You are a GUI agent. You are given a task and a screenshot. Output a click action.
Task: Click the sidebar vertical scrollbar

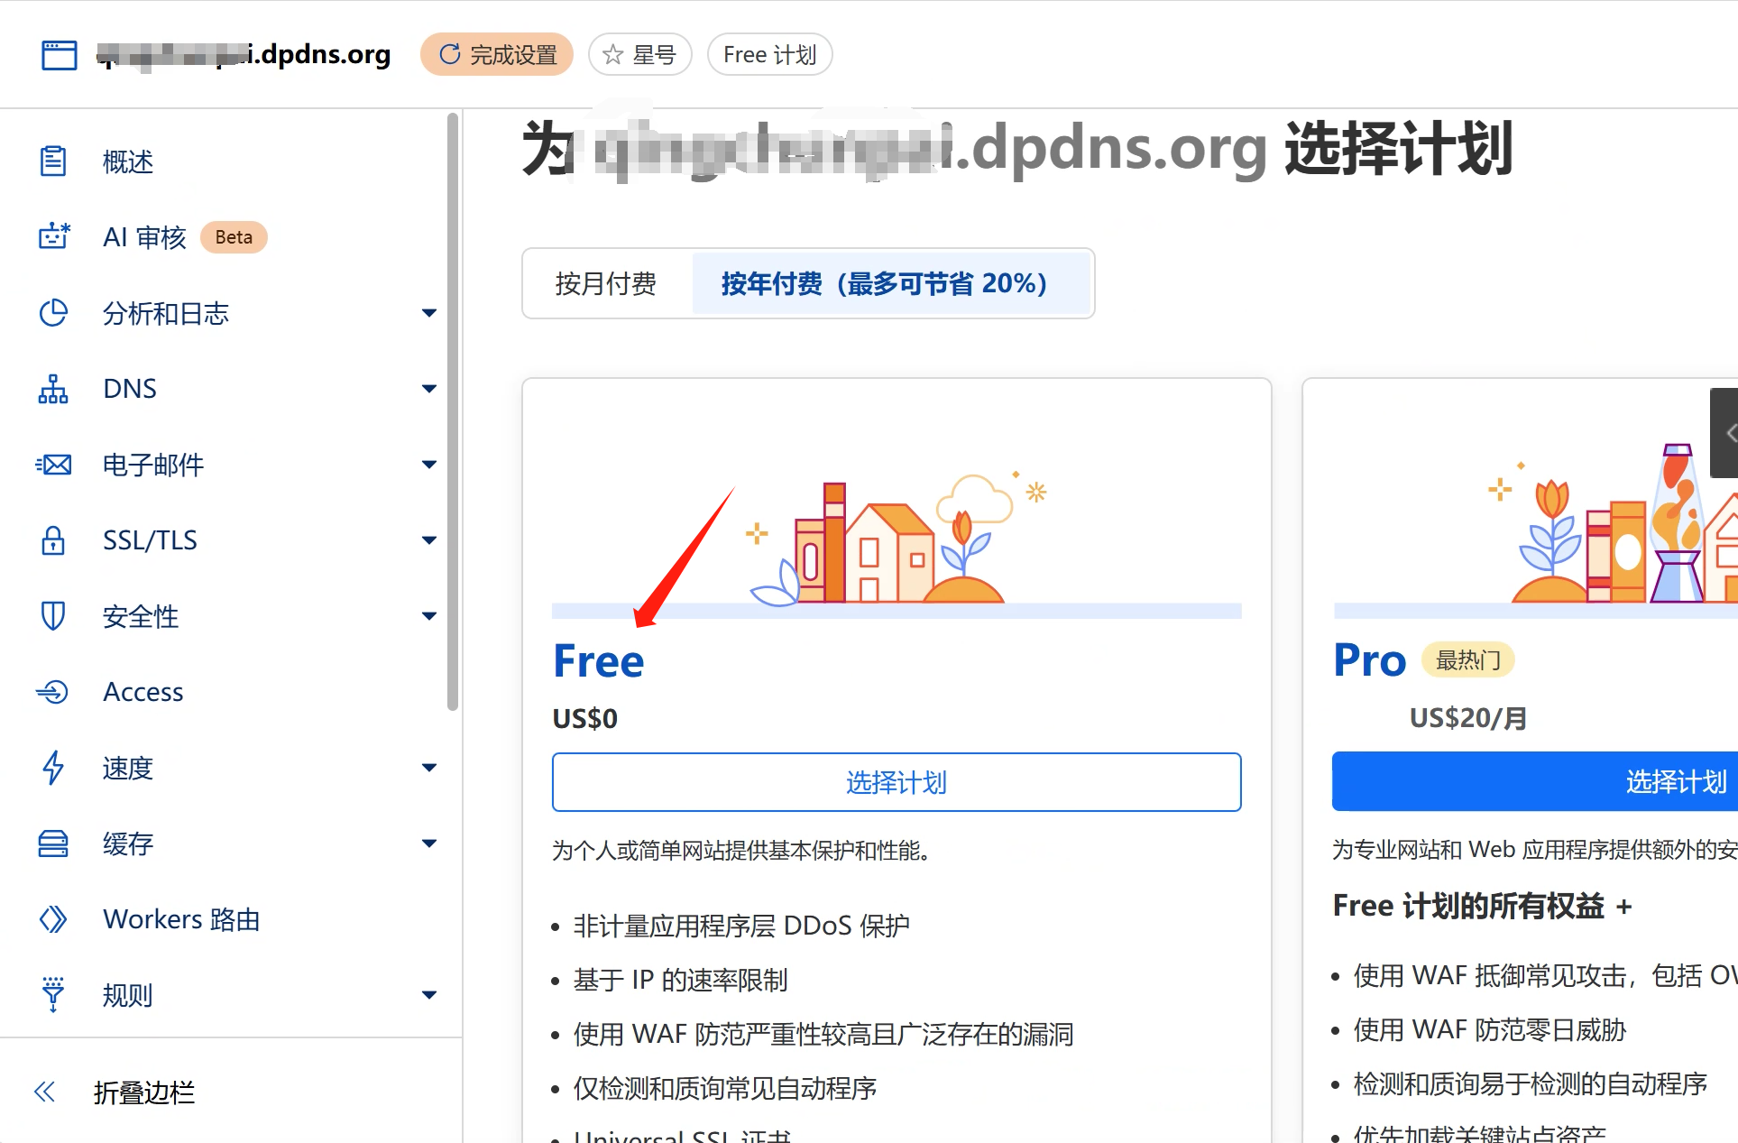pyautogui.click(x=453, y=410)
